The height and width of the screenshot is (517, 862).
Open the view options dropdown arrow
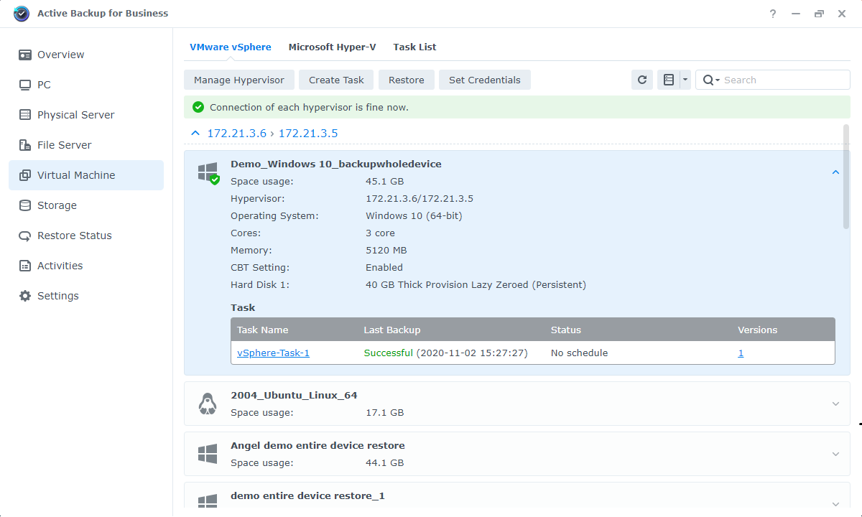point(685,80)
